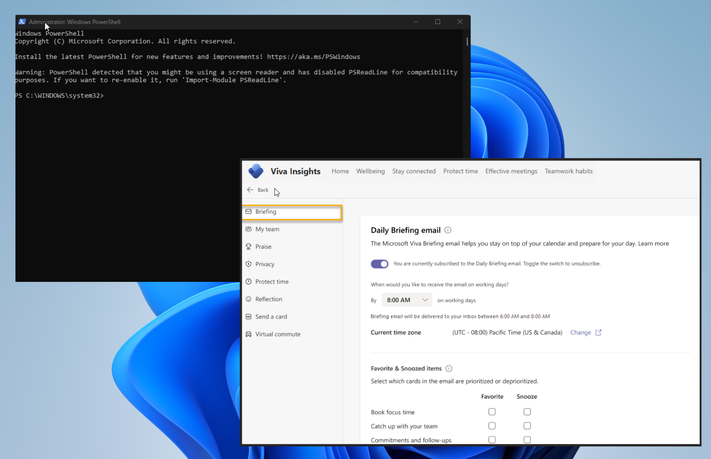The width and height of the screenshot is (711, 459).
Task: Click the Protect time clock icon
Action: (248, 281)
